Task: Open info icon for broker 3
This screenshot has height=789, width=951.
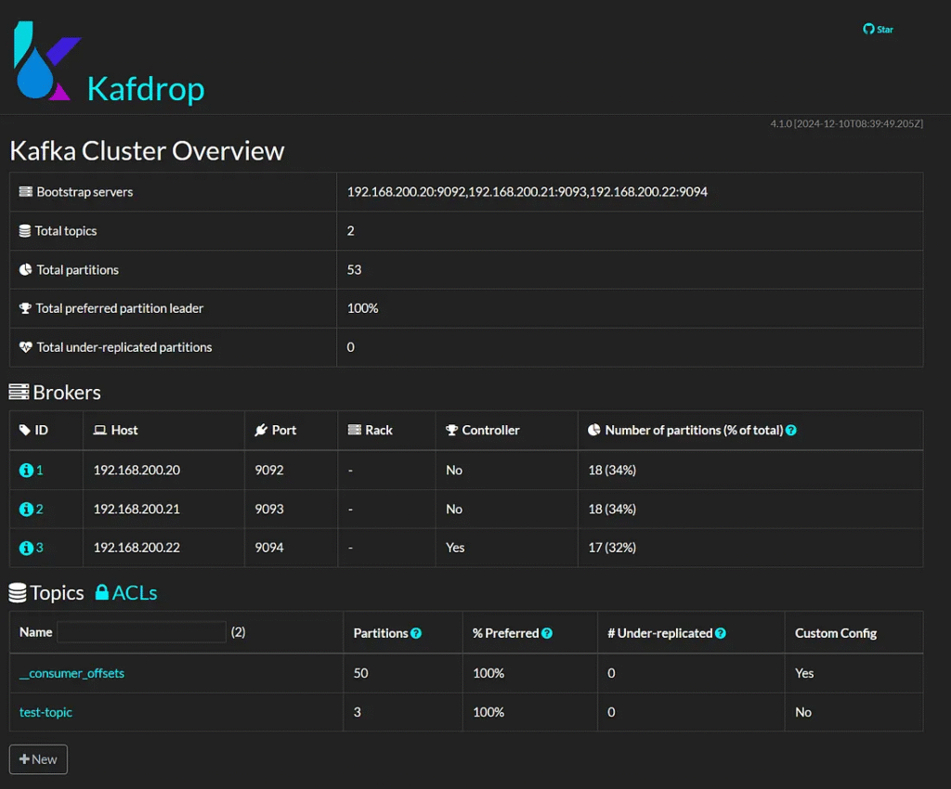Action: (26, 548)
